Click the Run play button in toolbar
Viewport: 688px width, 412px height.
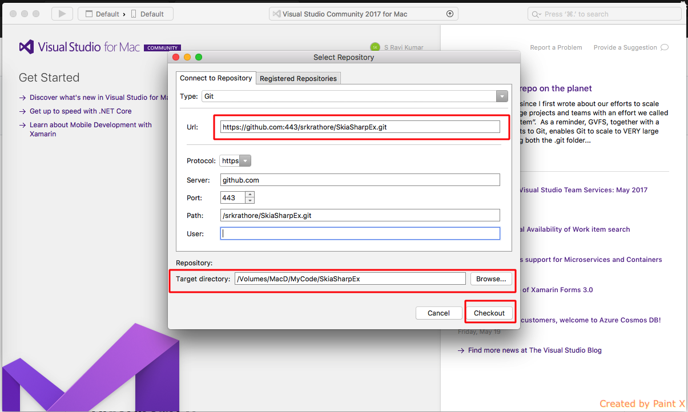pos(62,14)
